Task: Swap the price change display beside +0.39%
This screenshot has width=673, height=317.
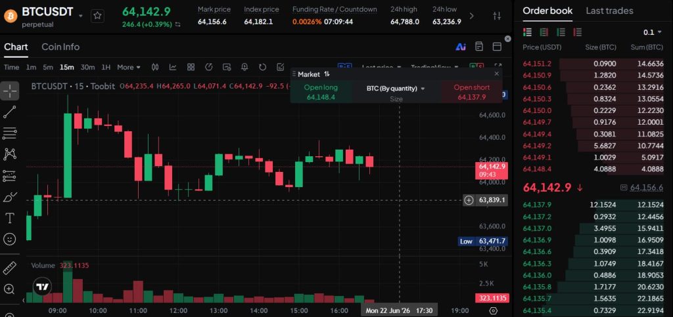Action: coord(177,25)
